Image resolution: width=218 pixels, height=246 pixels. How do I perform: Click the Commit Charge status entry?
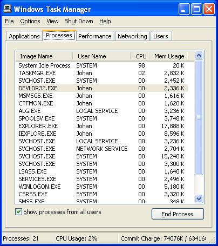pyautogui.click(x=163, y=238)
